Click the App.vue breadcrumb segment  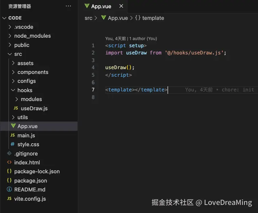118,18
